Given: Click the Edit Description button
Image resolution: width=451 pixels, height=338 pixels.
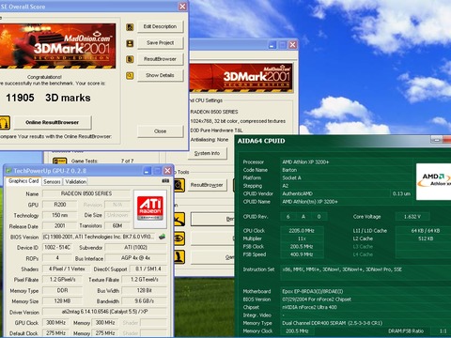Looking at the screenshot, I should (x=160, y=26).
